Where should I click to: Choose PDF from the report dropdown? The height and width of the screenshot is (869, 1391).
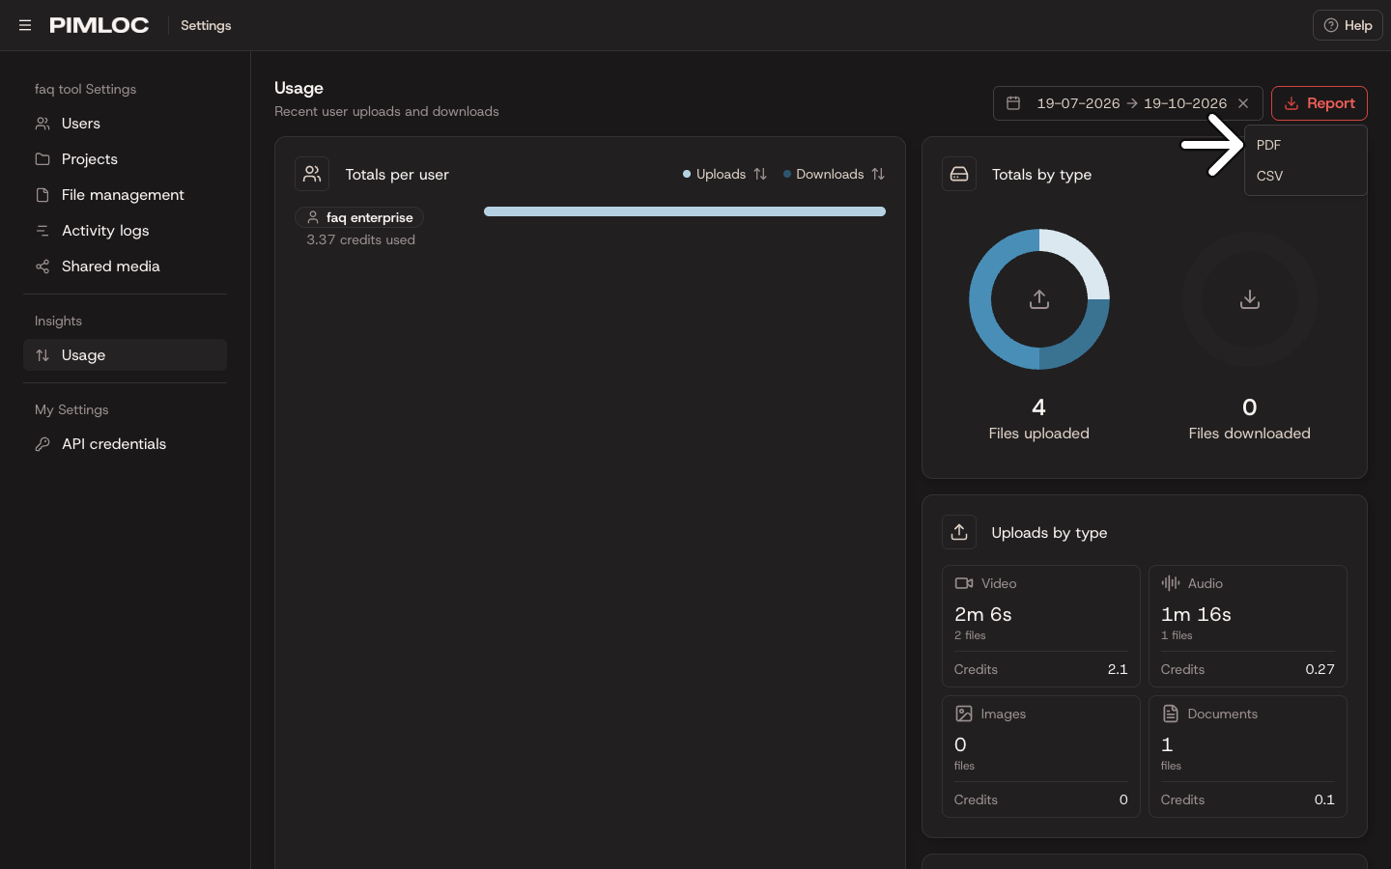(1305, 145)
